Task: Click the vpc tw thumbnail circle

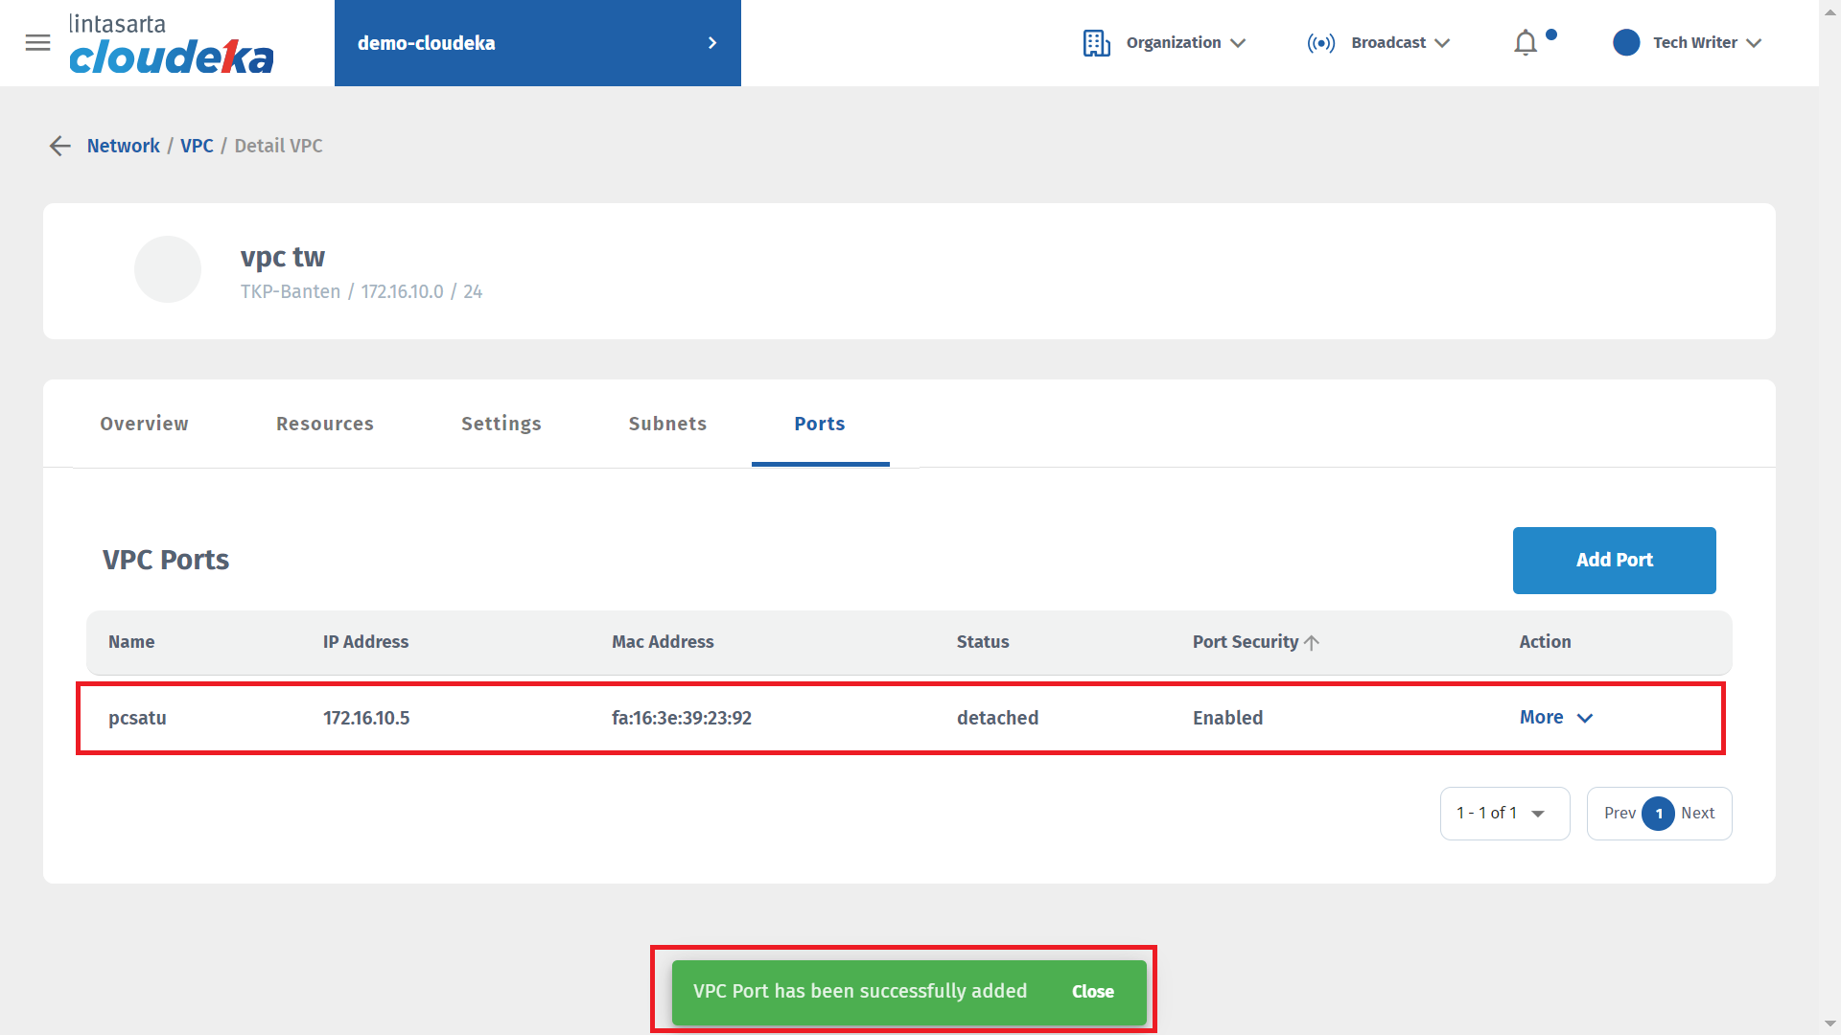Action: (x=168, y=269)
